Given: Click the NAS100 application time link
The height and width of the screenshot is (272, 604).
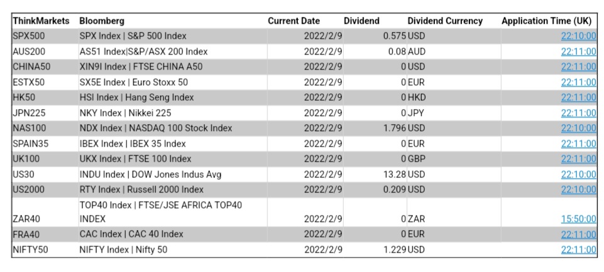Looking at the screenshot, I should pos(578,128).
